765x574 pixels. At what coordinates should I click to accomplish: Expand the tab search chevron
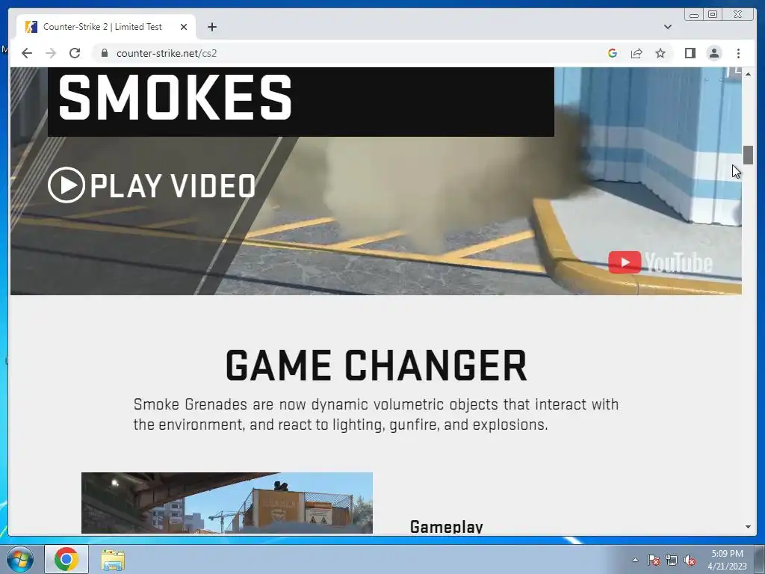click(668, 27)
